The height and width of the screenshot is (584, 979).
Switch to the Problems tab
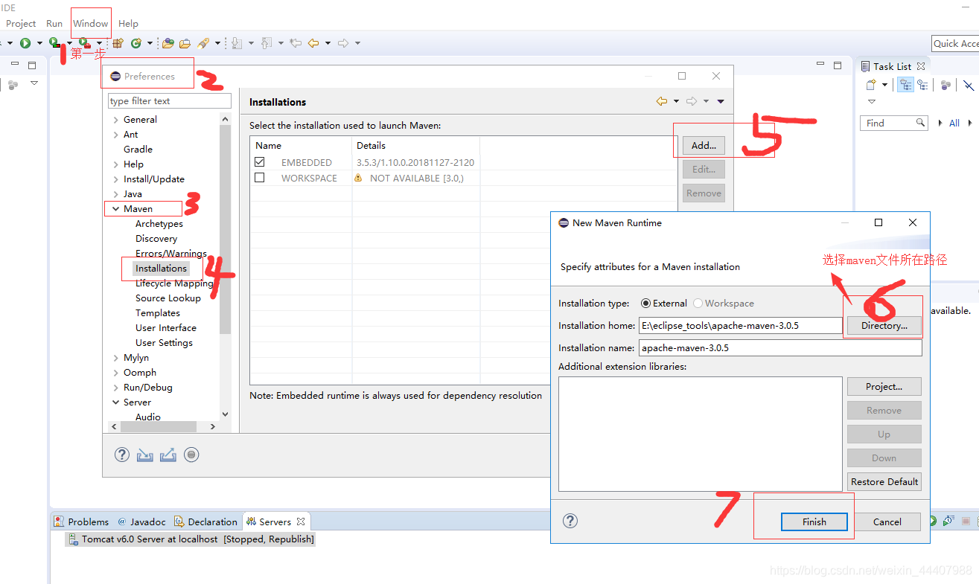click(x=82, y=522)
